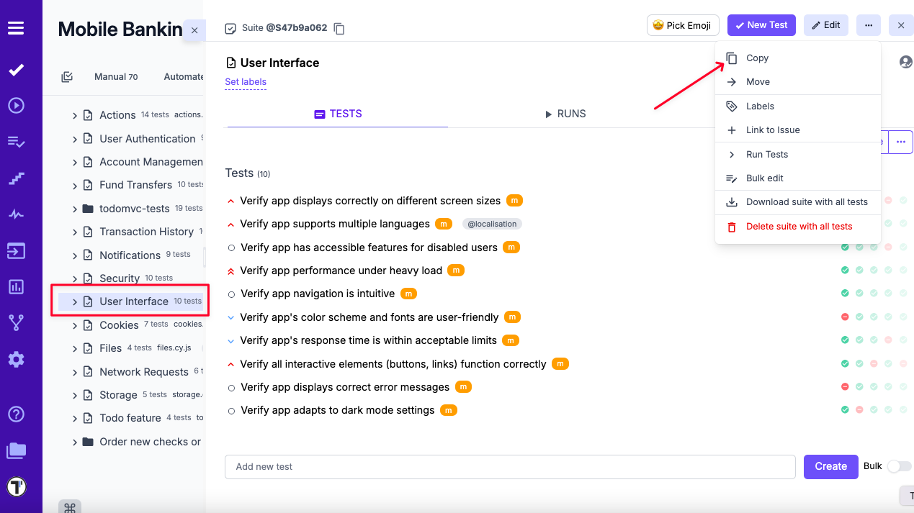Copy the suite ID @S47b9a062
The image size is (914, 513).
(x=339, y=29)
